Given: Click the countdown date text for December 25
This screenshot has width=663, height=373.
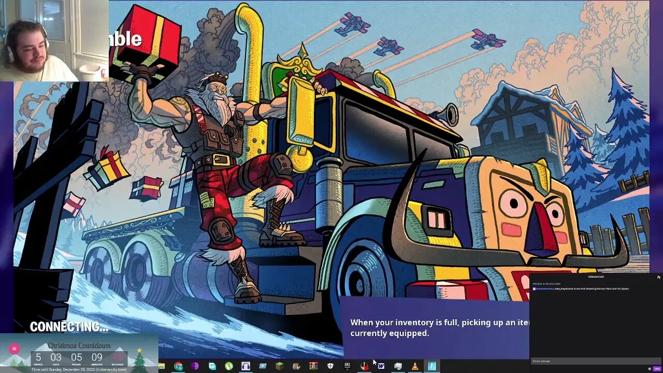Looking at the screenshot, I should click(x=79, y=369).
